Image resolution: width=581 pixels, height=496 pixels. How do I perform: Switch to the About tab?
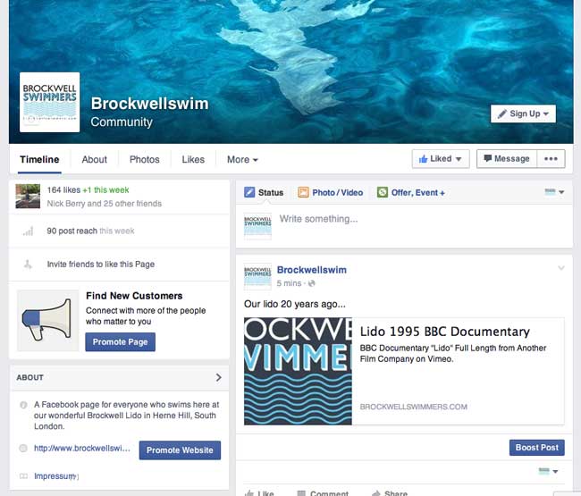pos(94,160)
